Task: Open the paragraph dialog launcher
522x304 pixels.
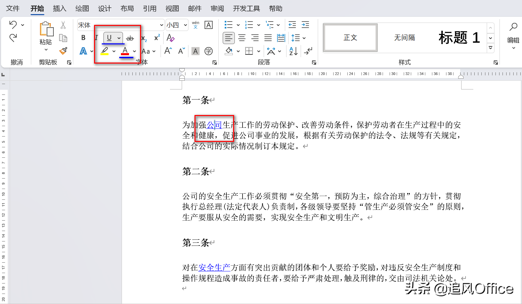Action: click(314, 63)
